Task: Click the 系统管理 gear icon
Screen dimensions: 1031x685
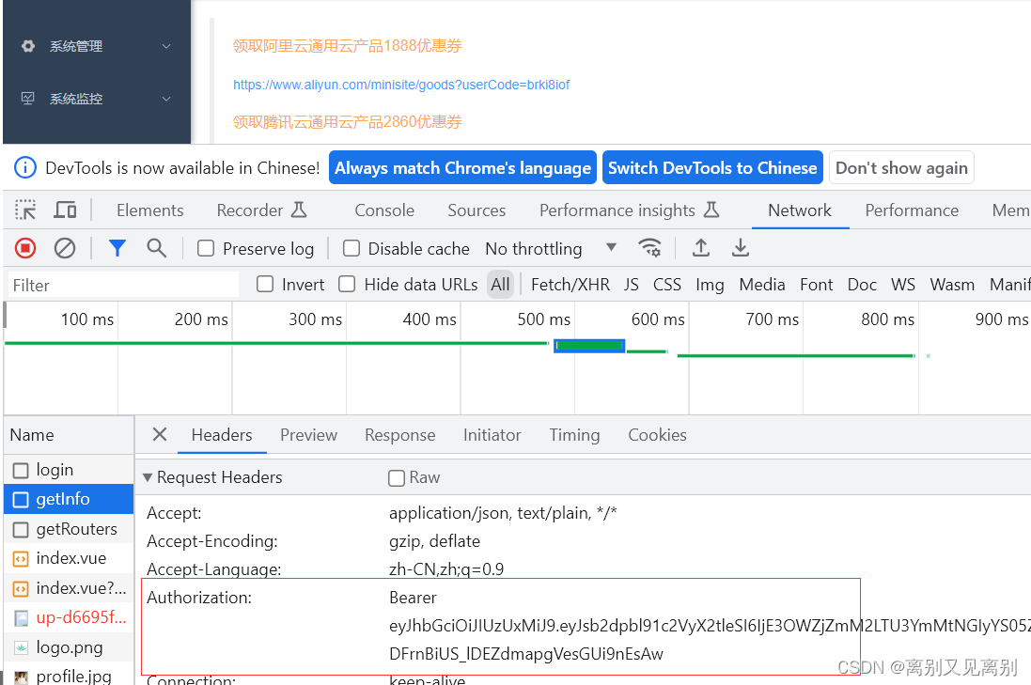Action: (27, 46)
